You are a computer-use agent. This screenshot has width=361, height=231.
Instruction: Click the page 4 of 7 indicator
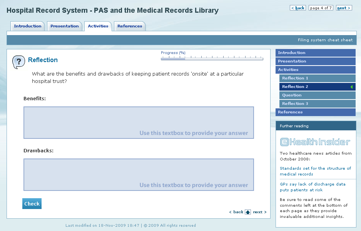pos(321,8)
